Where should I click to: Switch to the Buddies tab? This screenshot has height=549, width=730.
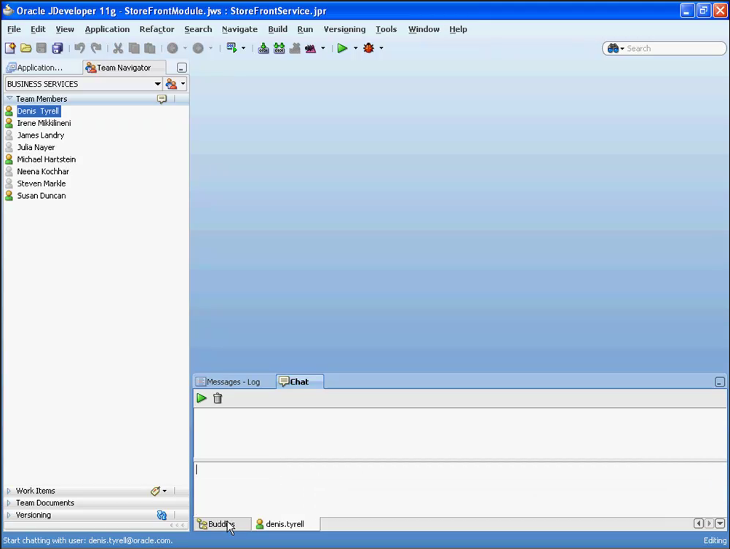pos(222,524)
